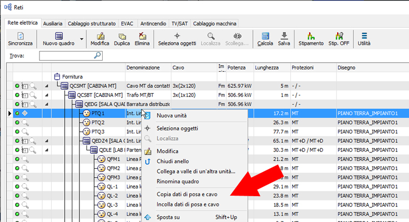Click the Protezioni column header
This screenshot has width=409, height=222.
pos(313,68)
